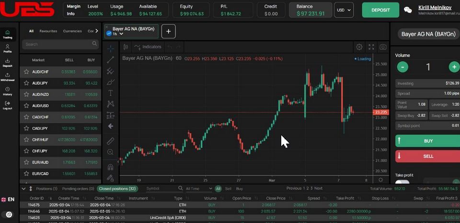
Task: Click the red SELL button
Action: [x=427, y=156]
